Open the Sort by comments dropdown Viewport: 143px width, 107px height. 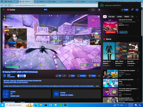tap(21, 102)
